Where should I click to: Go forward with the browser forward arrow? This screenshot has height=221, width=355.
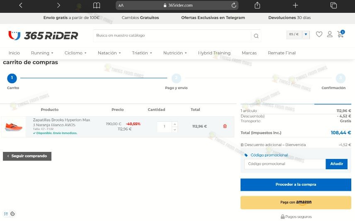(58, 5)
